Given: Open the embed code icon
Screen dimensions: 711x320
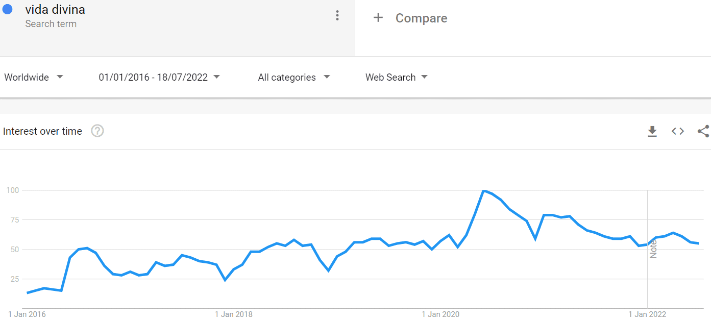Looking at the screenshot, I should 677,132.
